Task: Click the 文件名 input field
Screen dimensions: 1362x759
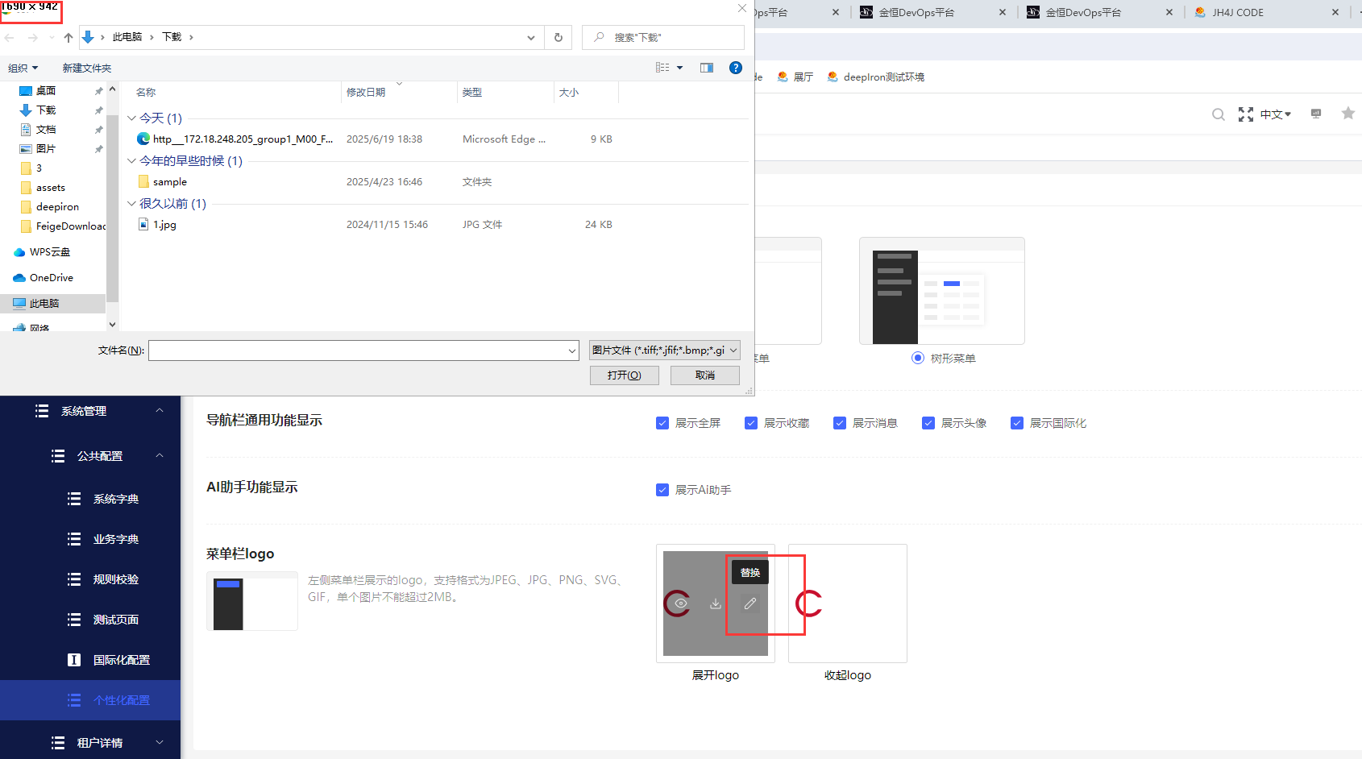Action: pos(363,350)
